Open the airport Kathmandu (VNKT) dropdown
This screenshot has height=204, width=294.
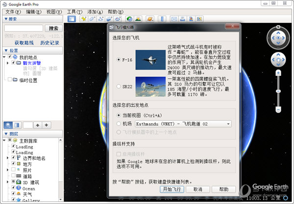click(183, 124)
